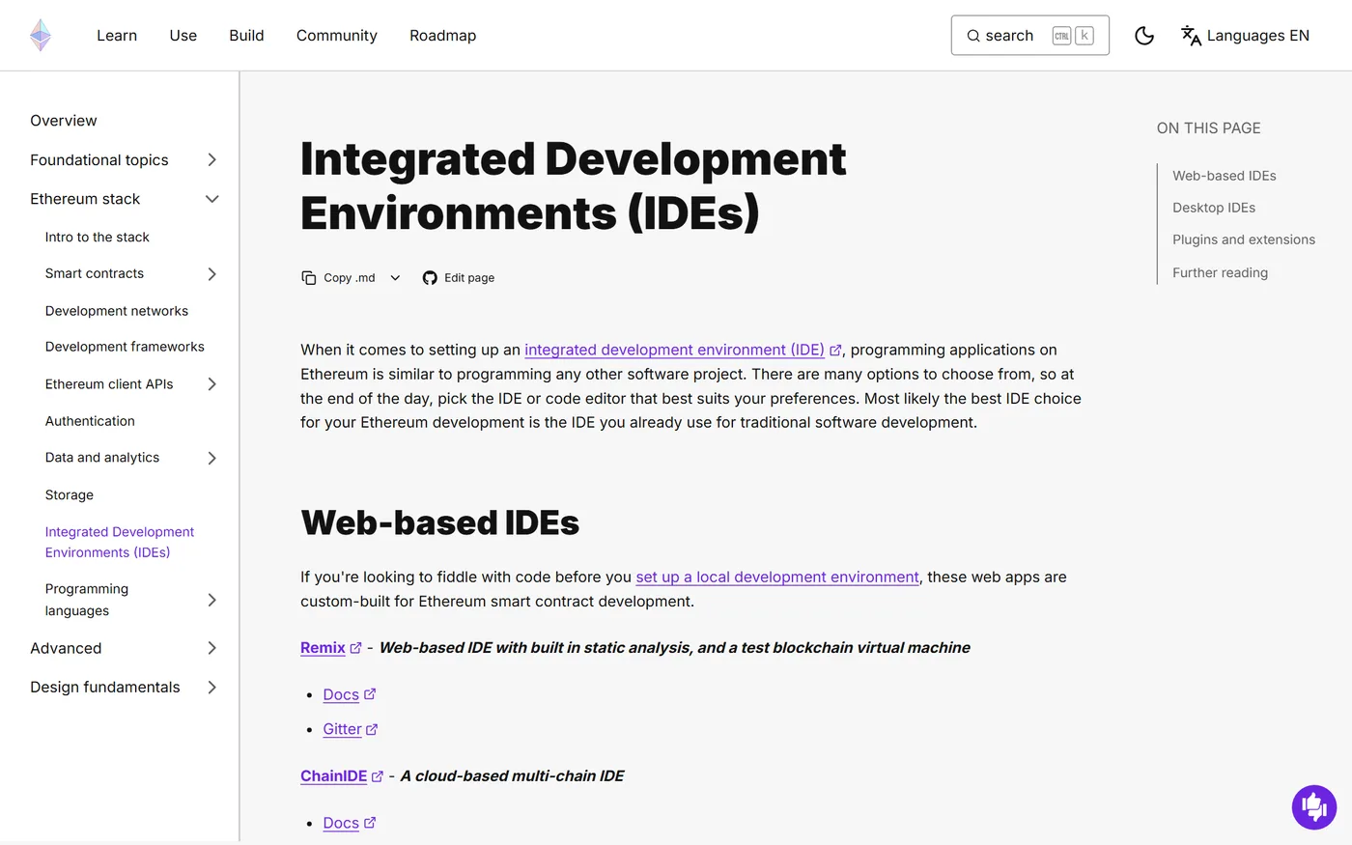Click the GitHub icon beside Edit page
Image resolution: width=1352 pixels, height=845 pixels.
click(x=430, y=278)
